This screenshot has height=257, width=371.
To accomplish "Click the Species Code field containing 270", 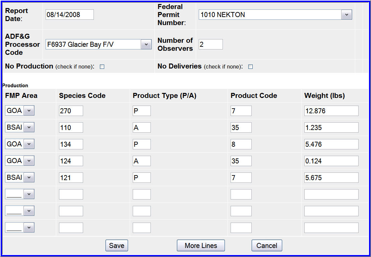I will click(x=71, y=111).
